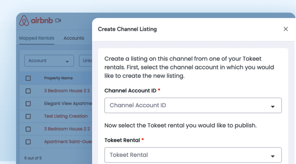Toggle the select-all checkbox in table header

click(28, 78)
